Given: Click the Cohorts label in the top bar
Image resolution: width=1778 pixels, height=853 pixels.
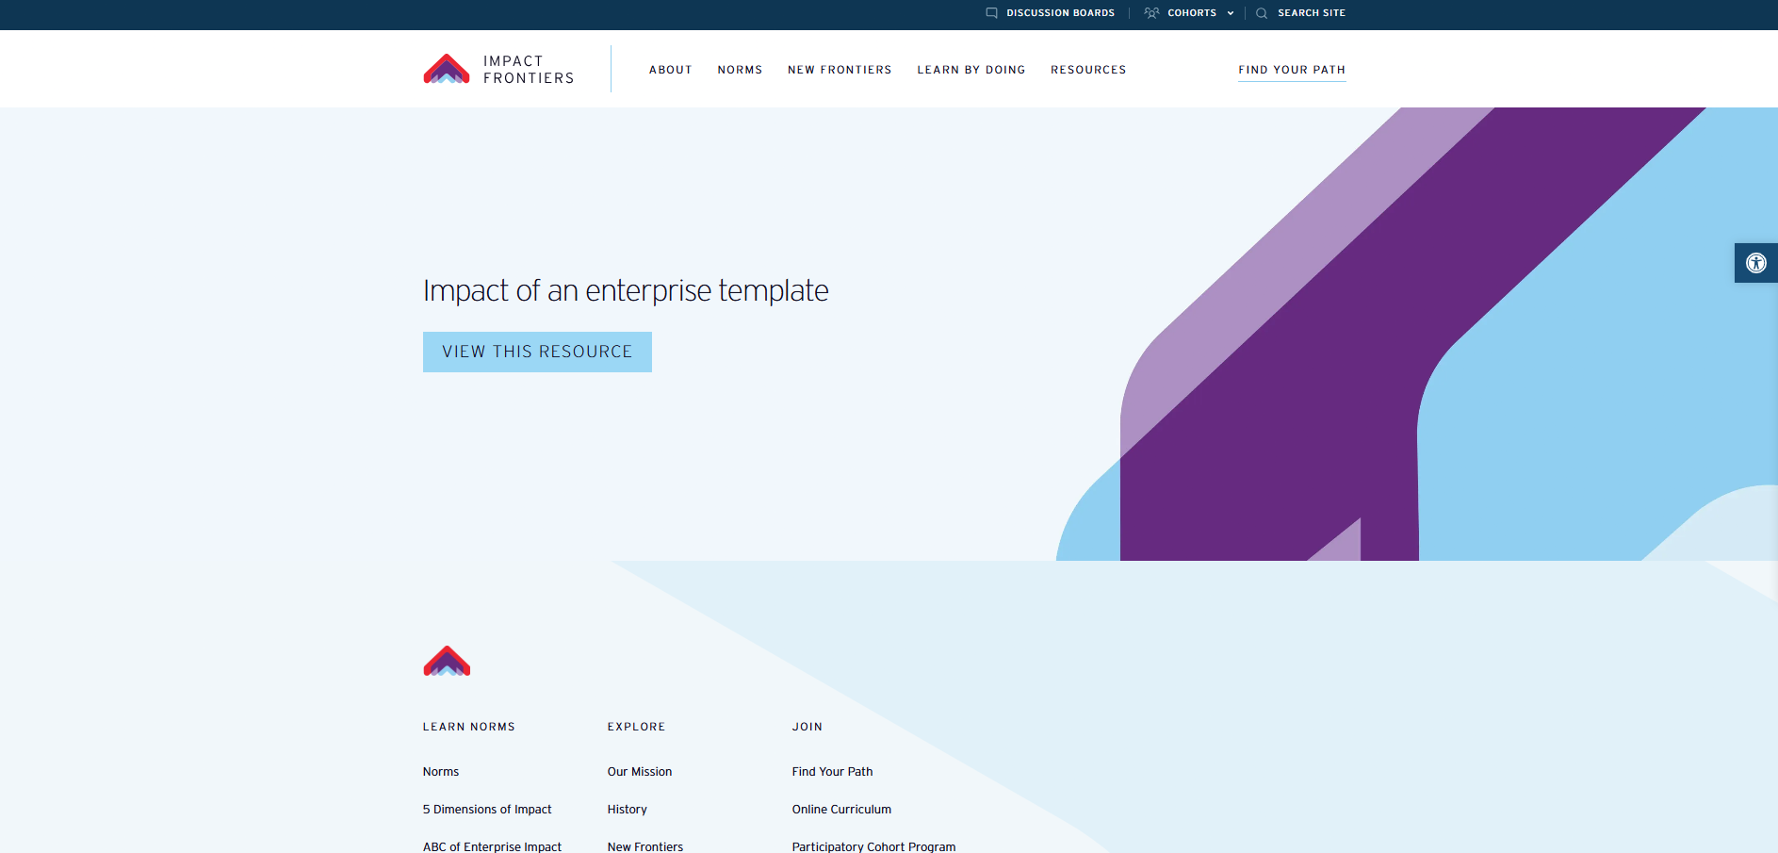Looking at the screenshot, I should coord(1192,13).
